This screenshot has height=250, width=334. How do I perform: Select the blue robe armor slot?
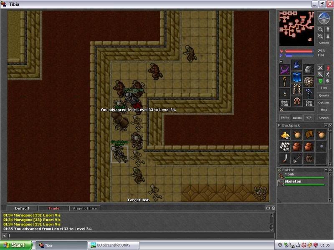tap(296, 77)
